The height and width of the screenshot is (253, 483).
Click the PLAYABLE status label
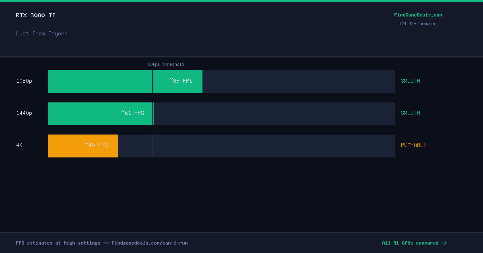[414, 145]
